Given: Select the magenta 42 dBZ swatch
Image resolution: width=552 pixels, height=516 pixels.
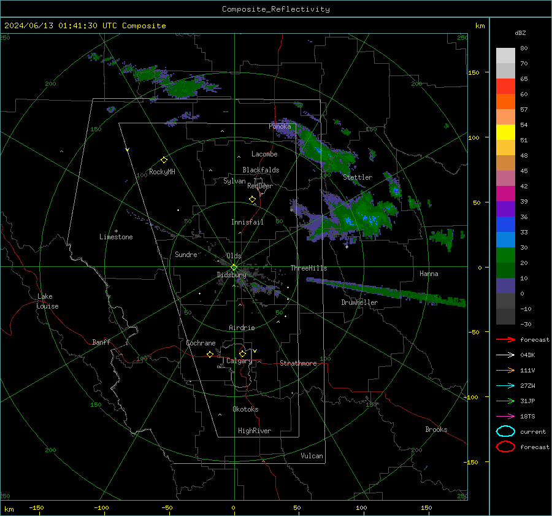Looking at the screenshot, I should [505, 193].
